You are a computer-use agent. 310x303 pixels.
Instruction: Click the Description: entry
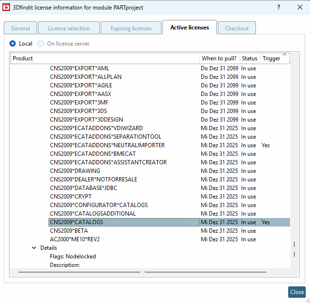[65, 265]
